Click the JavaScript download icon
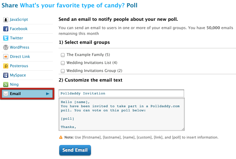This screenshot has height=159, width=236. (x=6, y=20)
